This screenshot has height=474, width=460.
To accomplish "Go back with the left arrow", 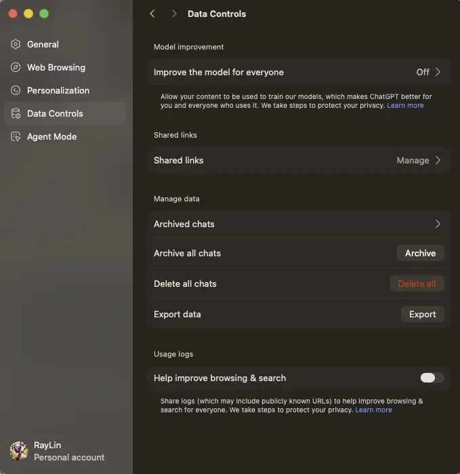I will tap(152, 14).
